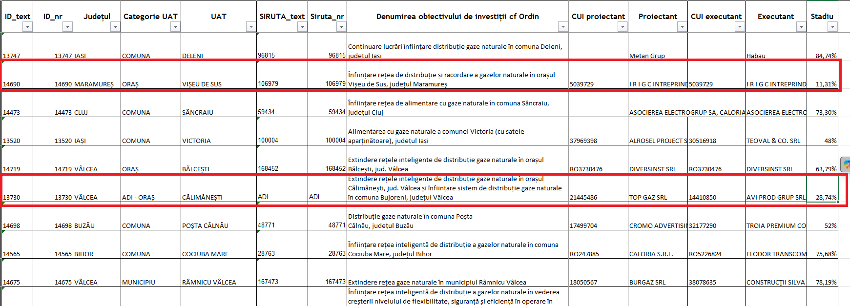Select the SÂNCRAIU UAT cell
This screenshot has width=850, height=306.
[x=219, y=103]
